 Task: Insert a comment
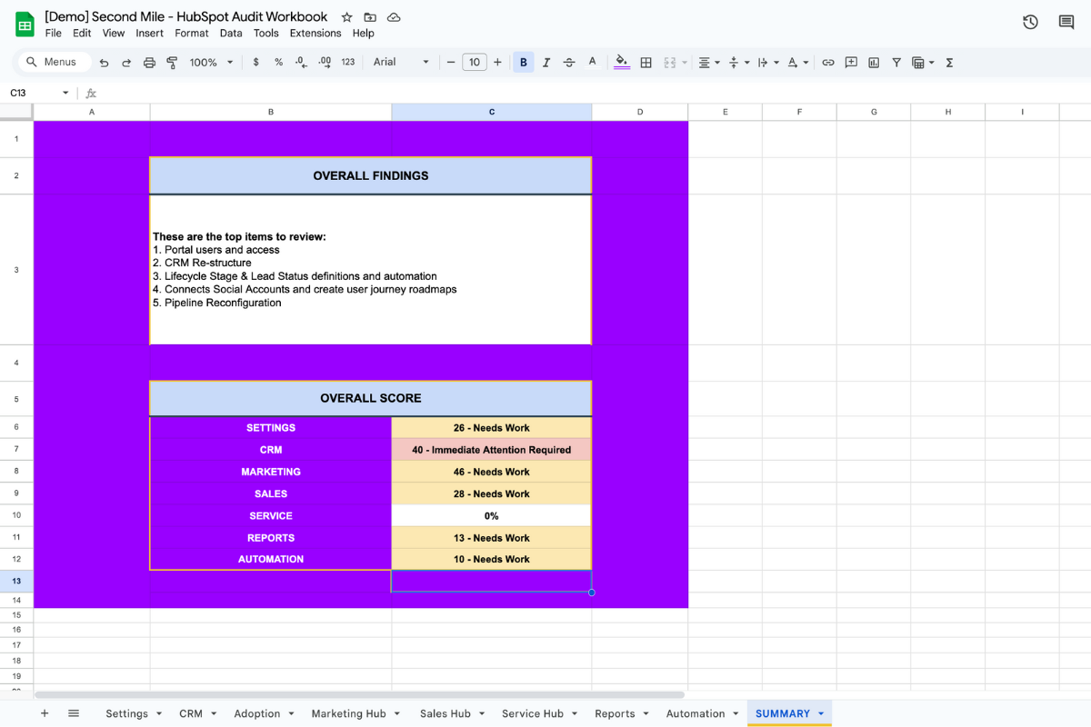[851, 63]
